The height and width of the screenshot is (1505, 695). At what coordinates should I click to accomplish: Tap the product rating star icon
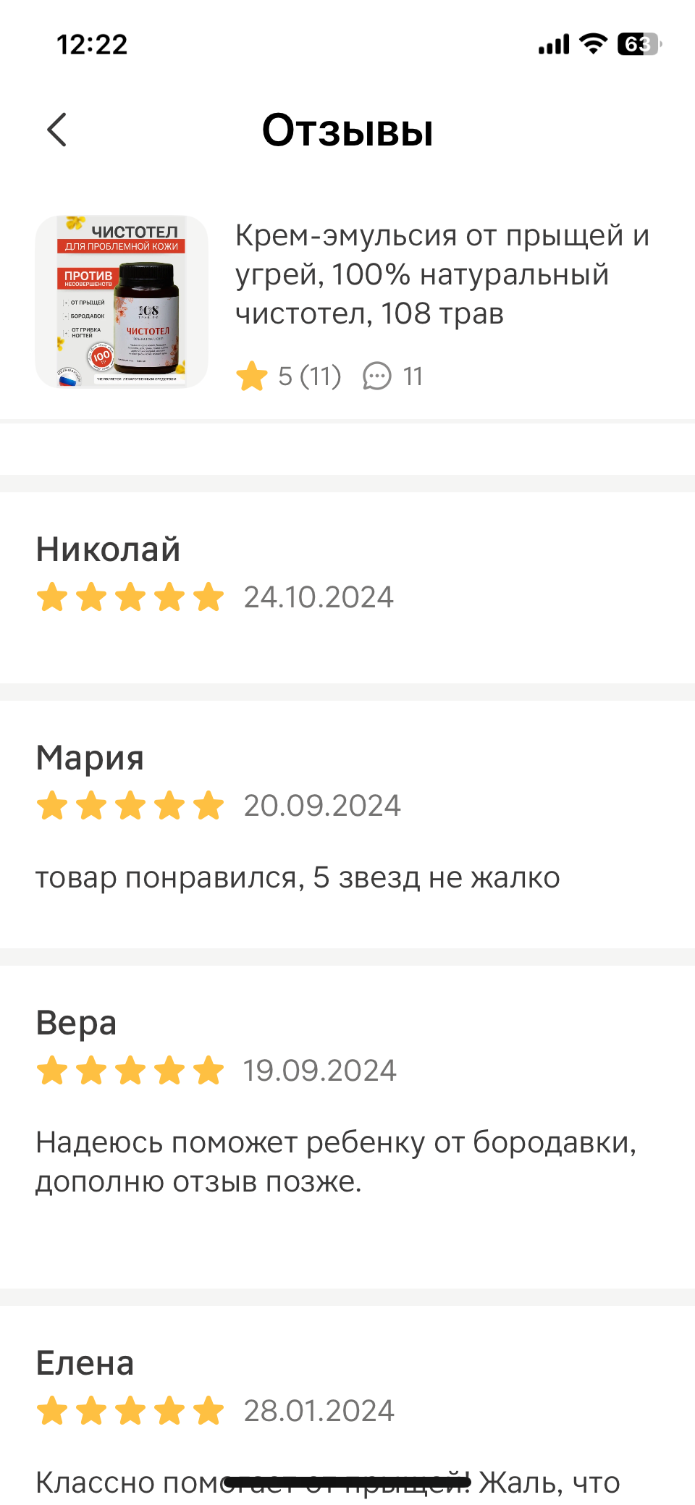252,376
